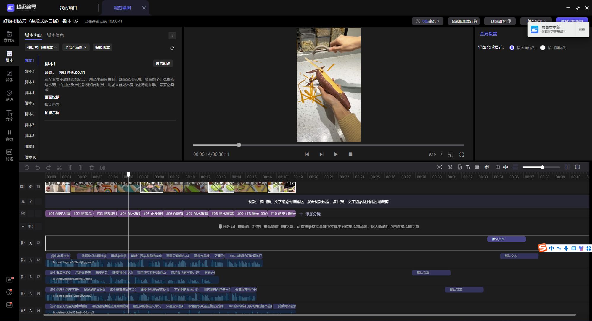Play the video preview

(x=336, y=154)
